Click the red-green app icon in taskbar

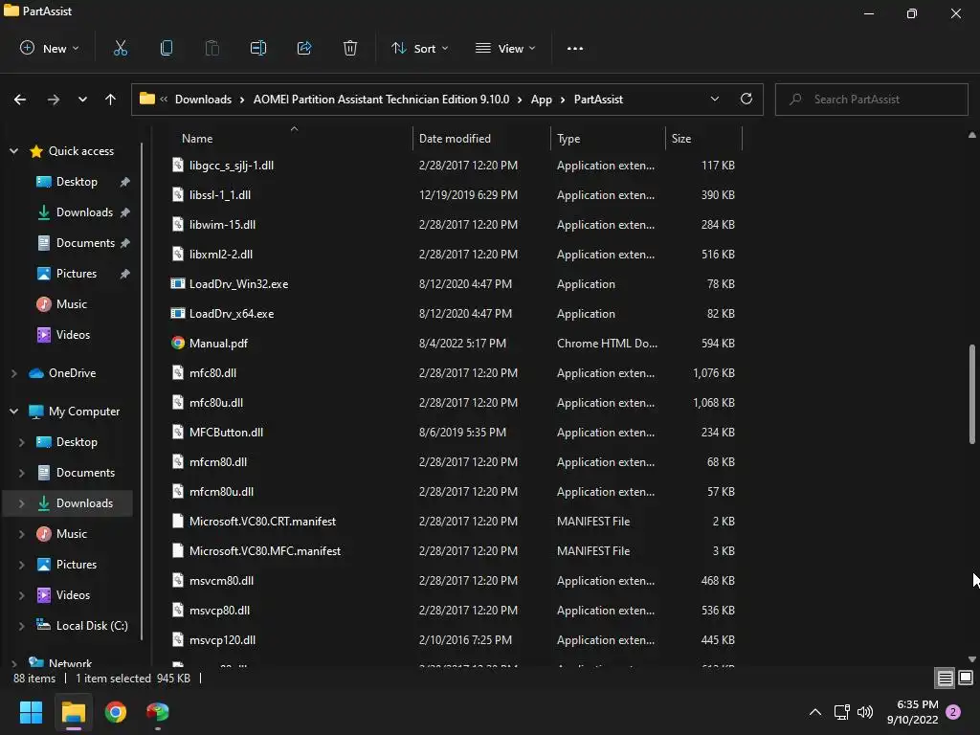pyautogui.click(x=158, y=712)
